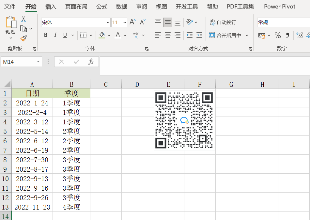Switch to the 审阅 Review tab

point(142,7)
